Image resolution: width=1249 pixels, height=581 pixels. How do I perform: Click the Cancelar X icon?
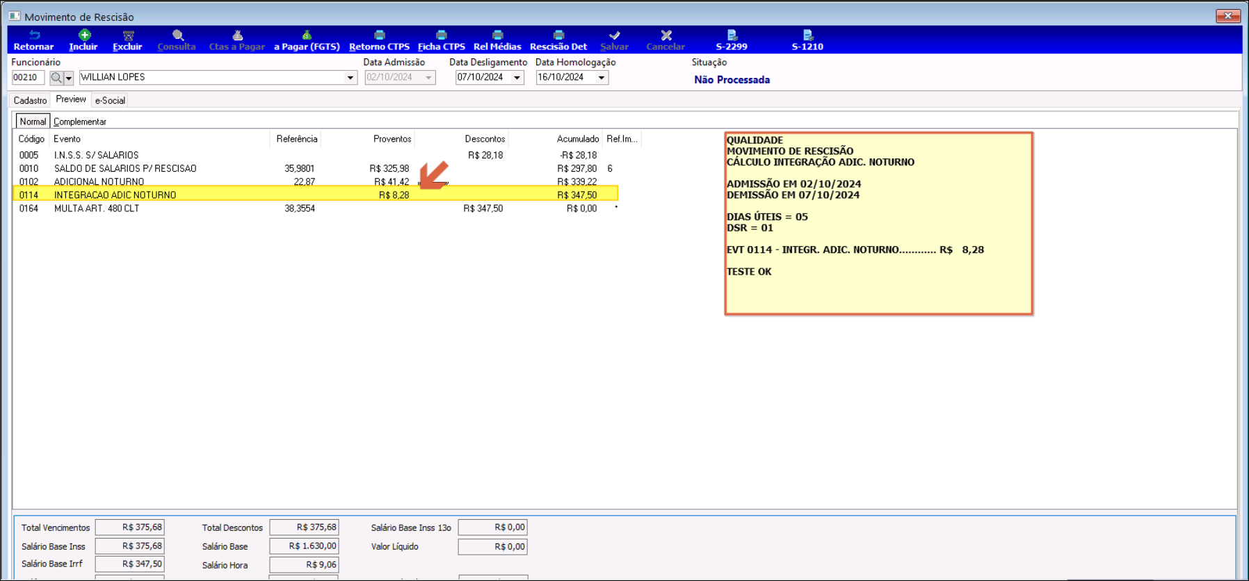click(666, 35)
